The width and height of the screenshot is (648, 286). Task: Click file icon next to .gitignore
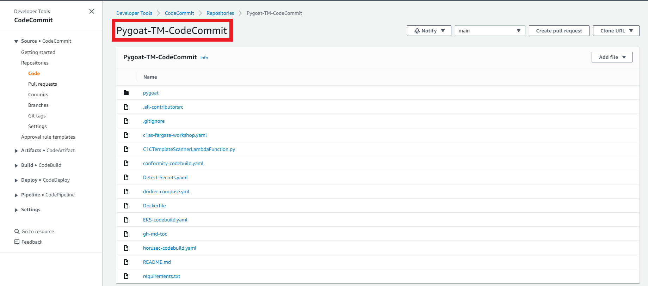pyautogui.click(x=126, y=121)
